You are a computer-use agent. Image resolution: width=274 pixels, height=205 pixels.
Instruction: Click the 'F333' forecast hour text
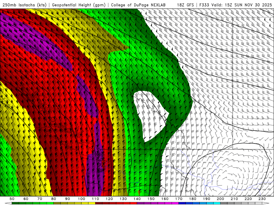pos(204,5)
